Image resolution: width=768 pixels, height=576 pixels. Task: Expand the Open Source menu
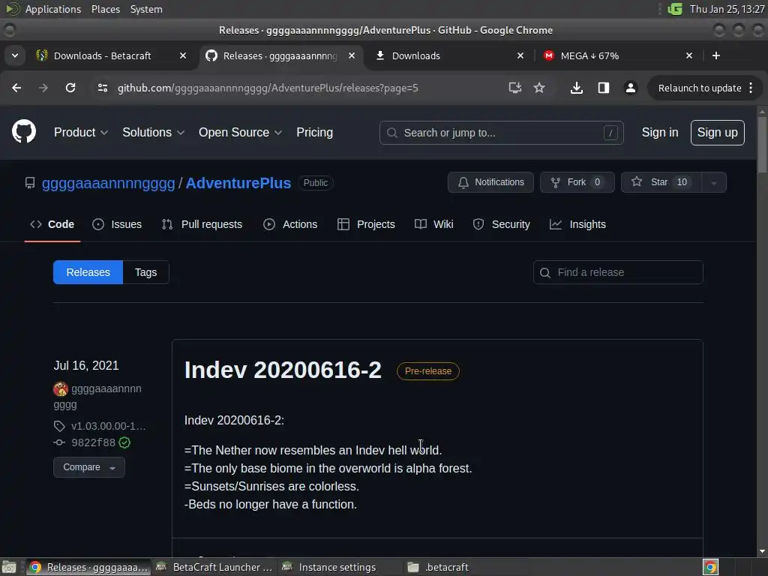tap(240, 132)
